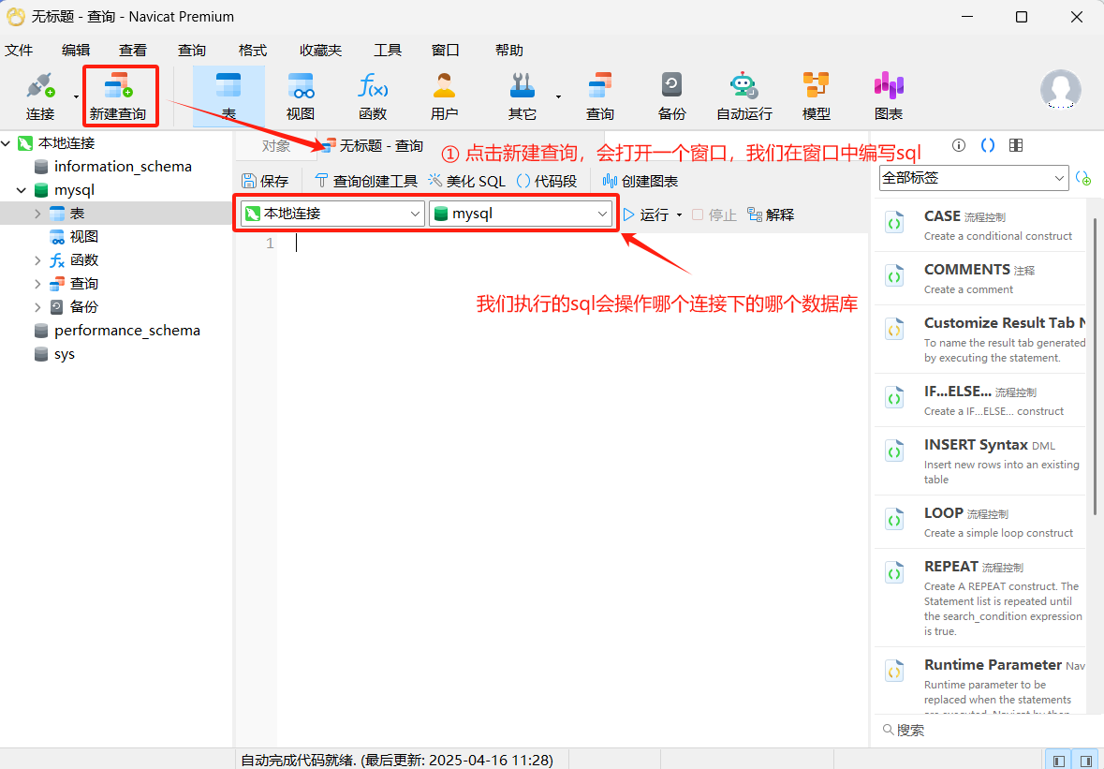Click the LOOP snippet icon

pyautogui.click(x=894, y=521)
